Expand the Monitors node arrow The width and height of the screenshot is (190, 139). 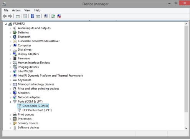coord(10,93)
